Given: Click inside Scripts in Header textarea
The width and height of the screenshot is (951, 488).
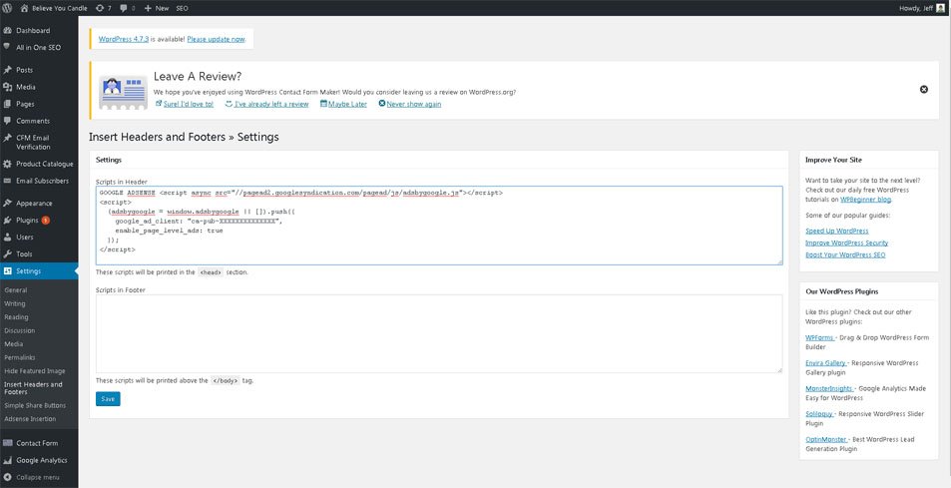Looking at the screenshot, I should pos(439,226).
